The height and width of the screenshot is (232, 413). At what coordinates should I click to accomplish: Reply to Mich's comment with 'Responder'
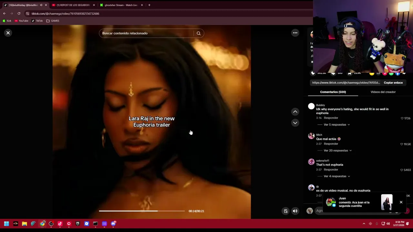(331, 144)
